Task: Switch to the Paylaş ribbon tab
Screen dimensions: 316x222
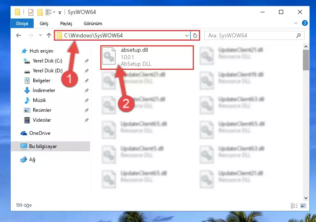Action: point(66,23)
